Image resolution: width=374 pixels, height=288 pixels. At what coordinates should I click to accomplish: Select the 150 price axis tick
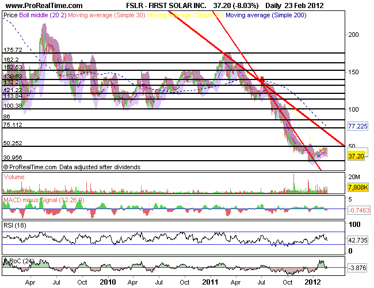pos(353,72)
